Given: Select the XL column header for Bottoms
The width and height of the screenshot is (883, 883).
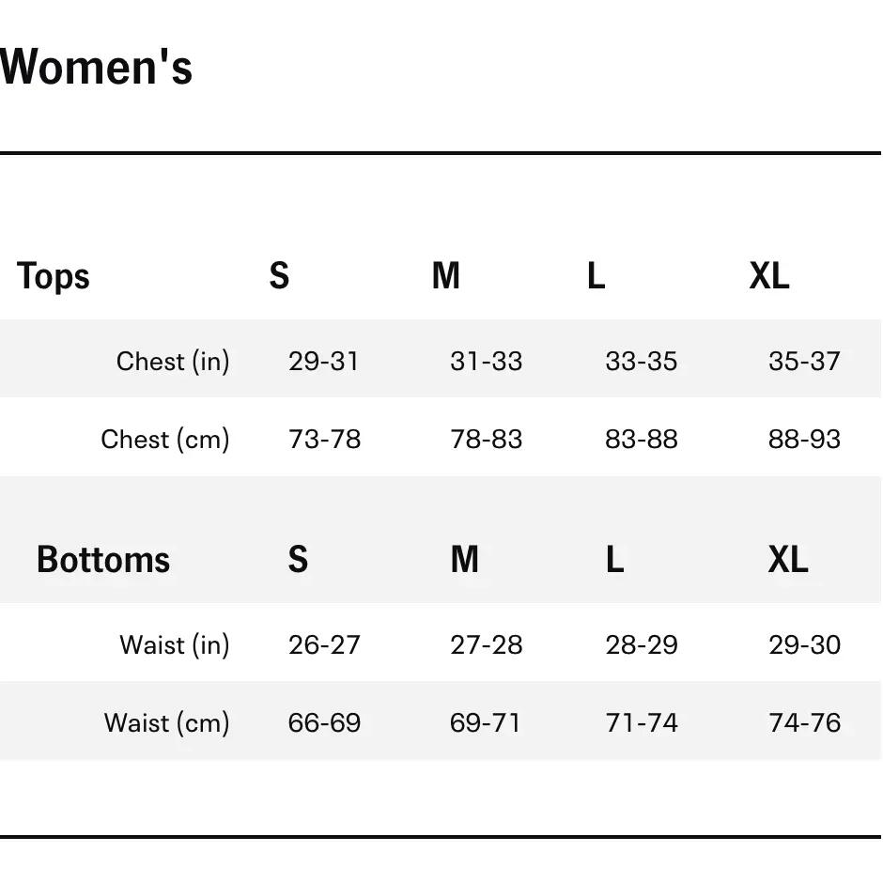Looking at the screenshot, I should 787,560.
